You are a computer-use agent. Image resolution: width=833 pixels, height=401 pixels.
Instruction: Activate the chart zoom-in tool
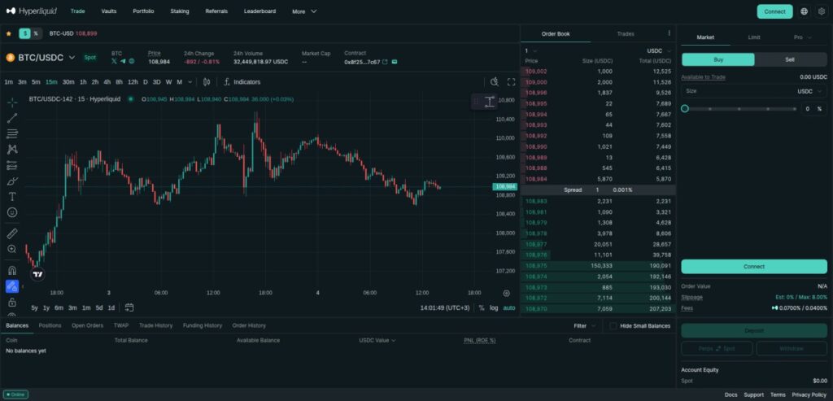(12, 249)
